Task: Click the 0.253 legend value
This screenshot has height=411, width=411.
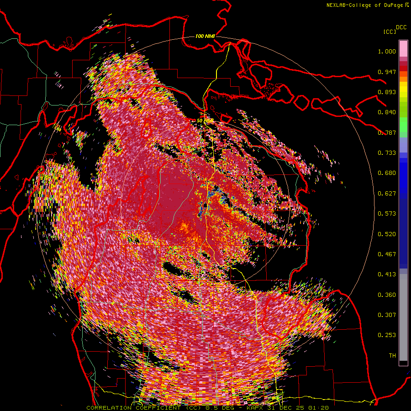Action: 387,335
